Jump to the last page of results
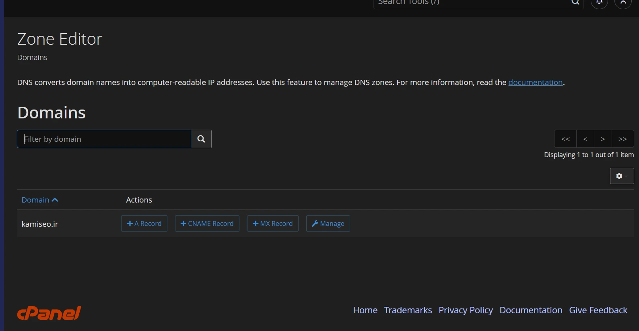639x331 pixels. pyautogui.click(x=623, y=139)
